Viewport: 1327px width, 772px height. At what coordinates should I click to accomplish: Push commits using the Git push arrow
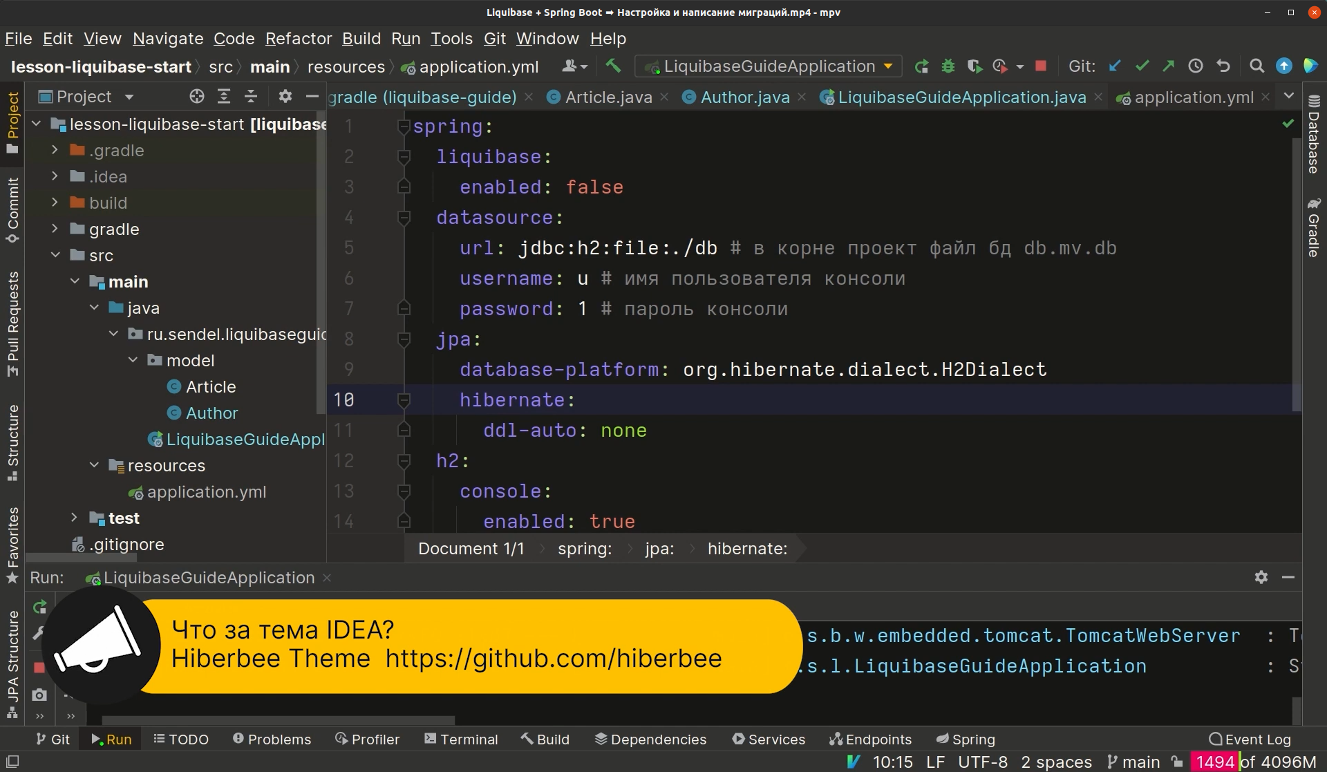click(1169, 66)
